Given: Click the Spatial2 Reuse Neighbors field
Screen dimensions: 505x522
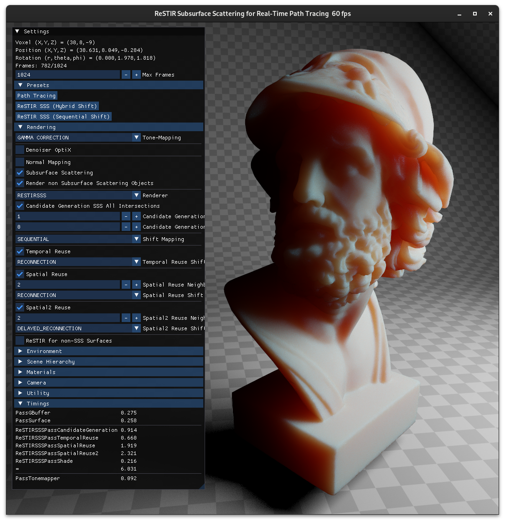Looking at the screenshot, I should coord(67,318).
